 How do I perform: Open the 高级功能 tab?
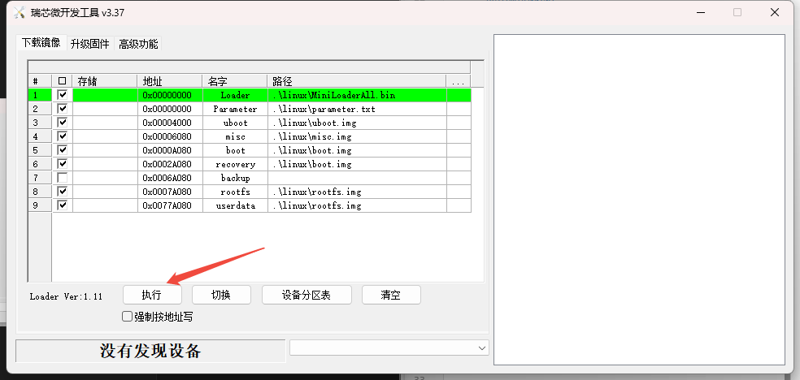click(138, 44)
